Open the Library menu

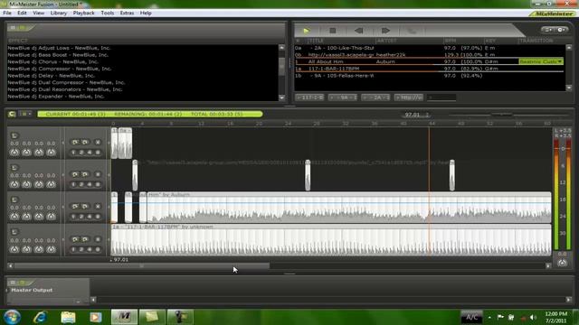point(58,13)
